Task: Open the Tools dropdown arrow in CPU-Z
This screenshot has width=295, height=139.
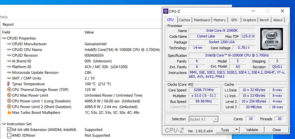Action: tap(237, 130)
